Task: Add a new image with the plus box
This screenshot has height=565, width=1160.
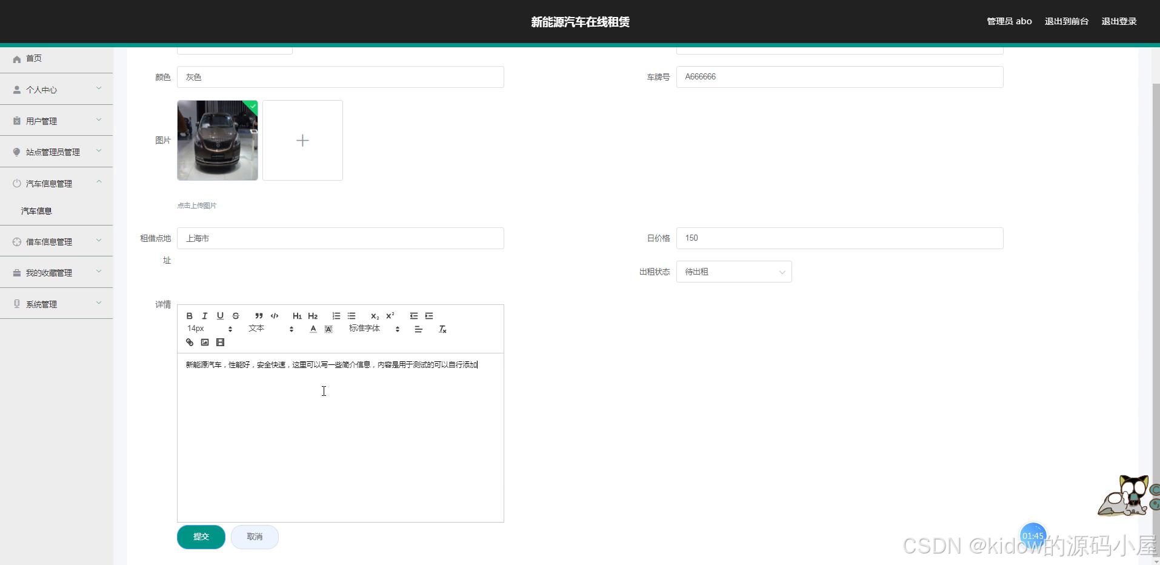Action: pyautogui.click(x=302, y=140)
